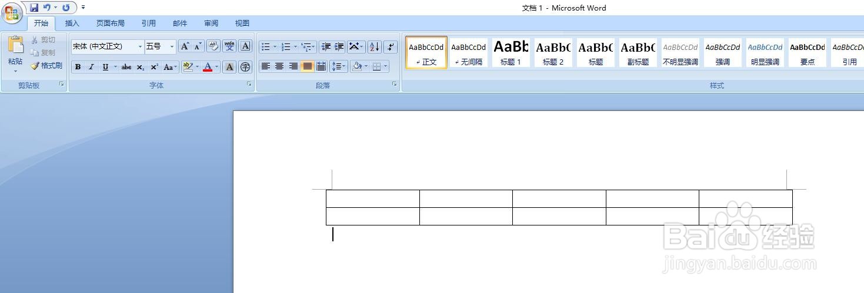Toggle underline formatting
The height and width of the screenshot is (293, 864).
tap(105, 67)
